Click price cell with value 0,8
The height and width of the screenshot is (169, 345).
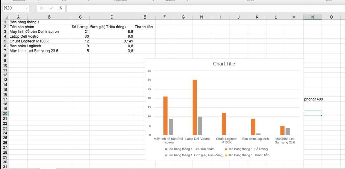(112, 46)
